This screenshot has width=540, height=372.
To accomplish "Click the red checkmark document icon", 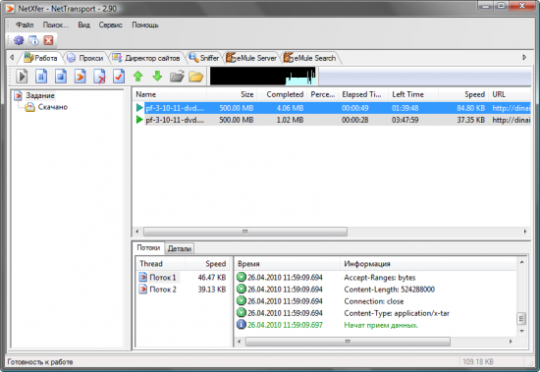I will pos(119,77).
